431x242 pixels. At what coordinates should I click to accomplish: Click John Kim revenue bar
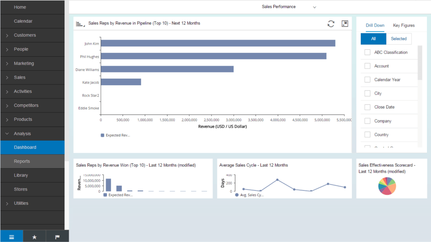tap(218, 43)
